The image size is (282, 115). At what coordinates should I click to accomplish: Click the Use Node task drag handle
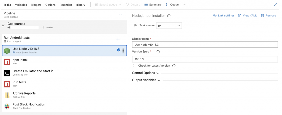[x=123, y=51]
